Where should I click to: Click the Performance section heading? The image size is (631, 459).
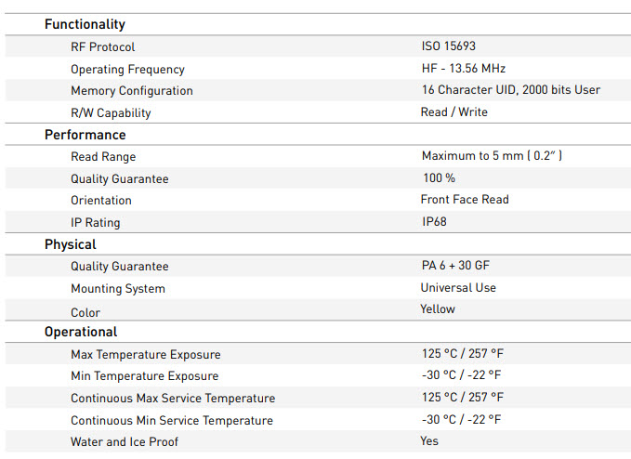tap(85, 135)
